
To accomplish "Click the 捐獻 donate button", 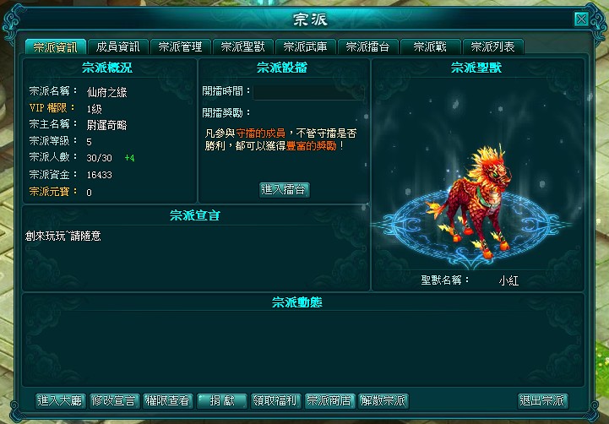I will tap(222, 400).
